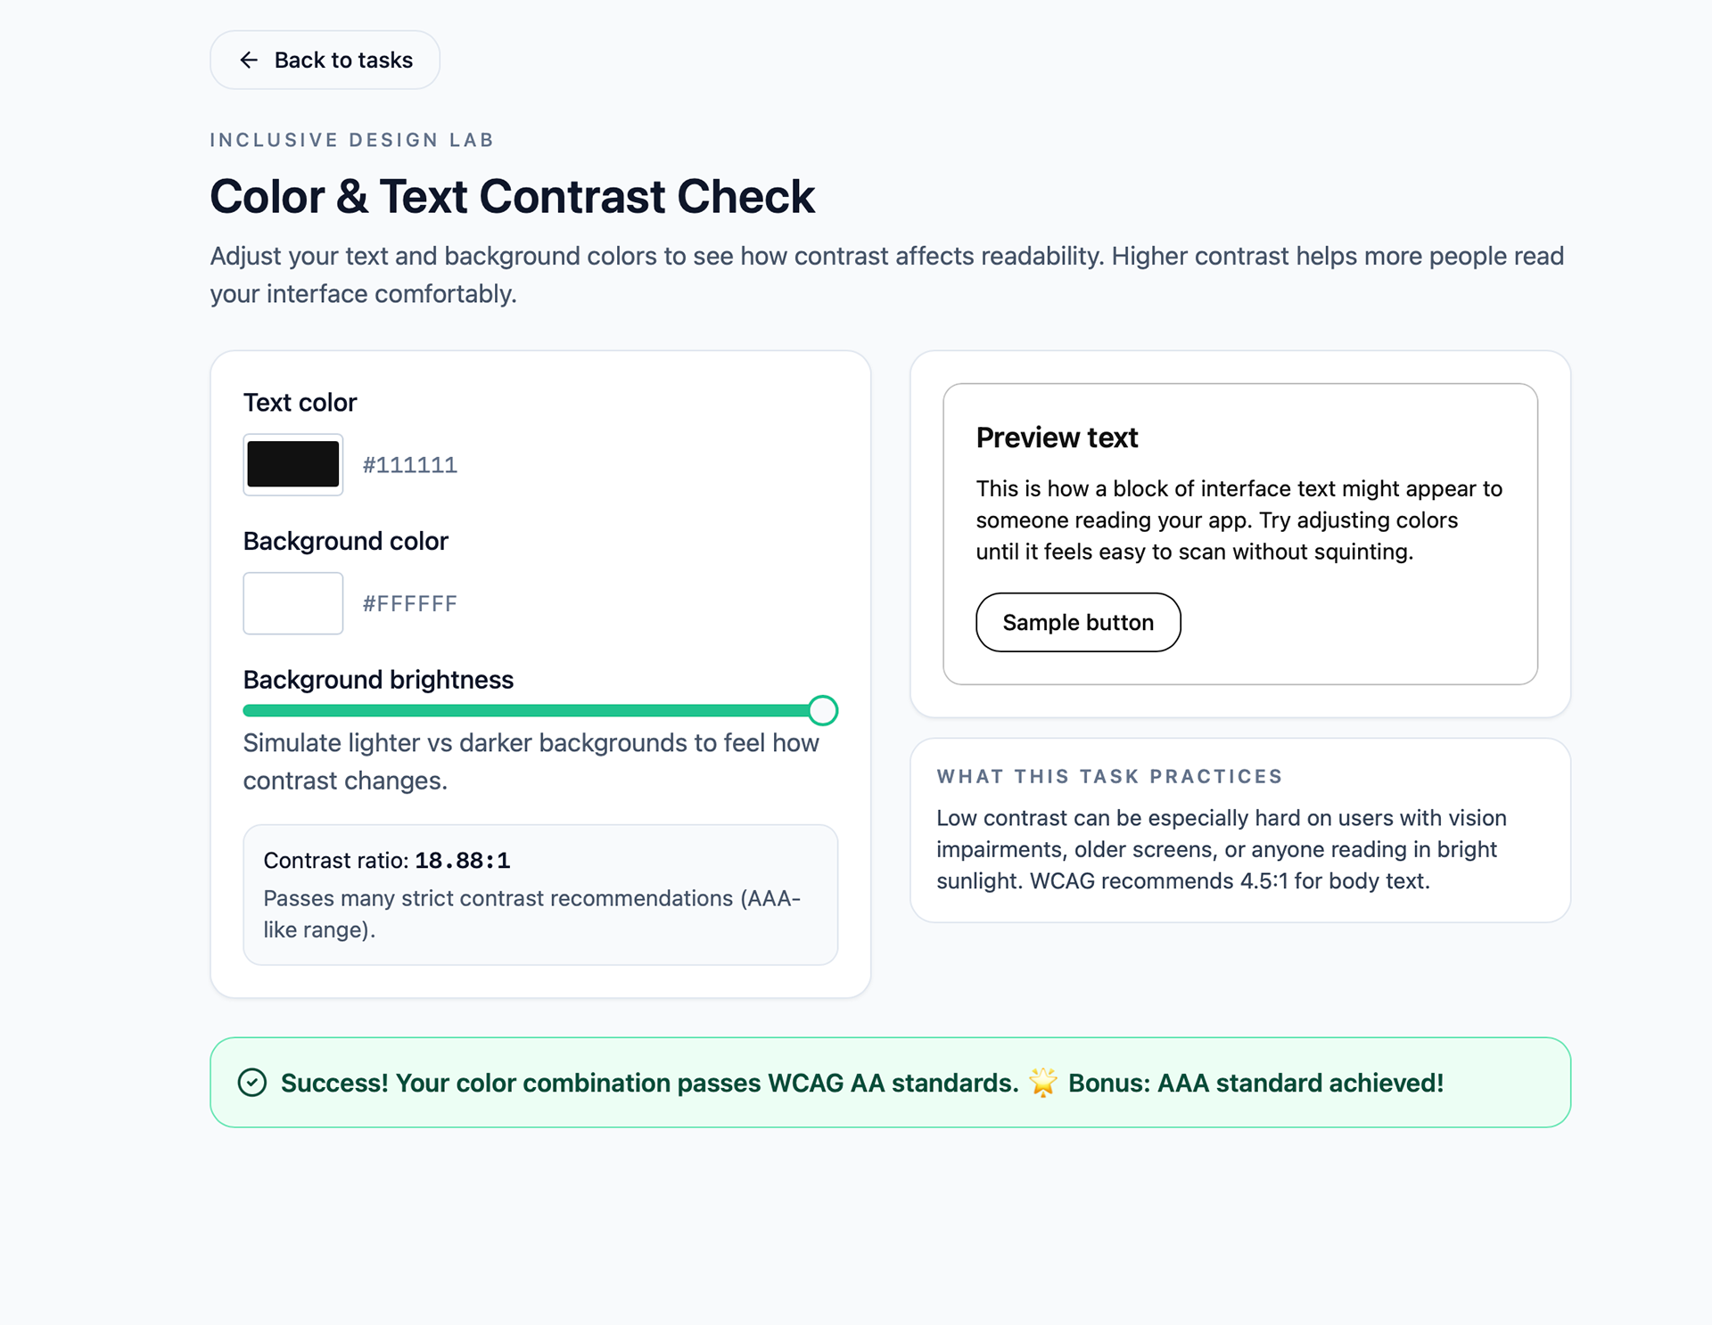Viewport: 1712px width, 1325px height.
Task: Click the star emoji in the success banner
Action: [x=1042, y=1083]
